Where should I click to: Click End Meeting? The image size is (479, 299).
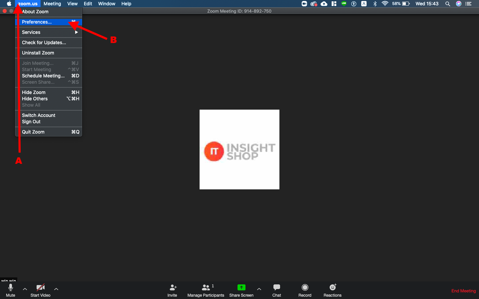click(463, 291)
